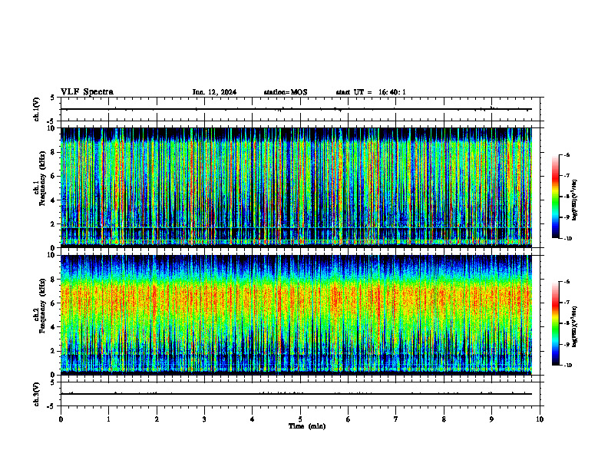Click the 'station=MOS' header label

pyautogui.click(x=286, y=92)
